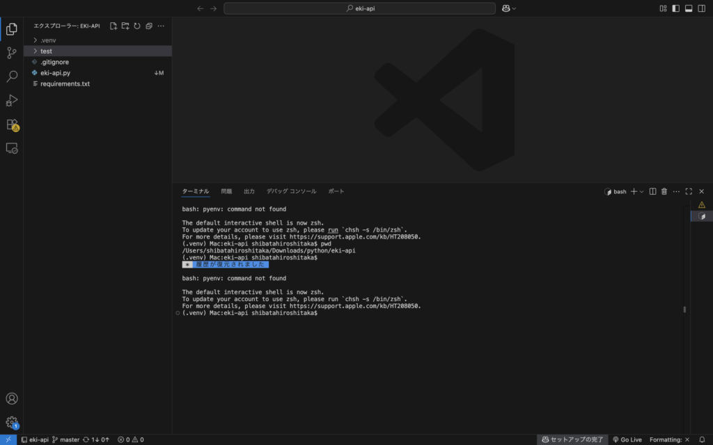
Task: Open the .gitignore file
Action: (97, 62)
